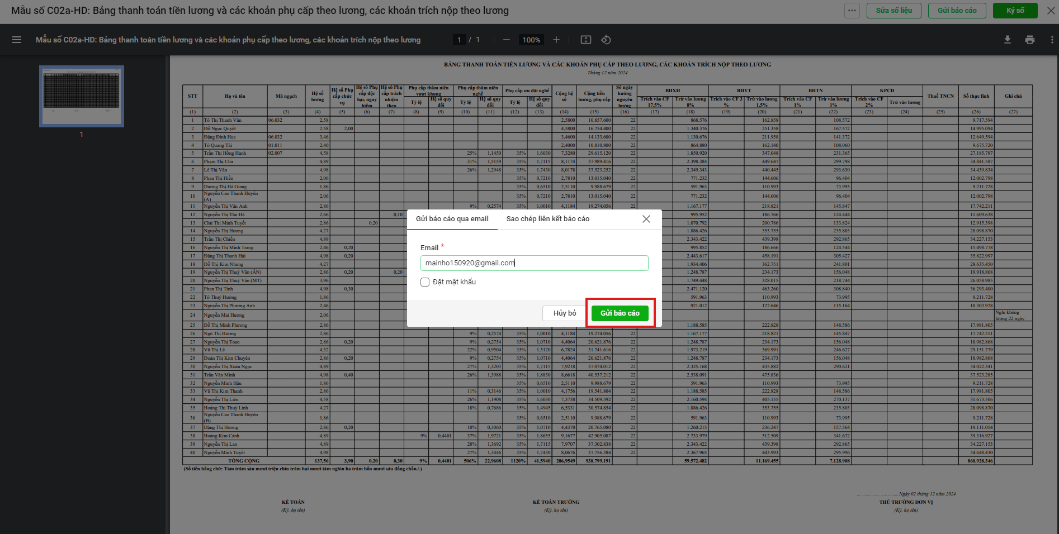Viewport: 1059px width, 534px height.
Task: Rotate the document with rotate icon
Action: (x=606, y=40)
